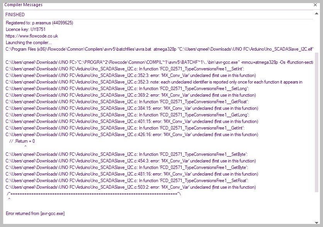
Task: Select the '// .Return = 0' code line
Action: [x=22, y=141]
